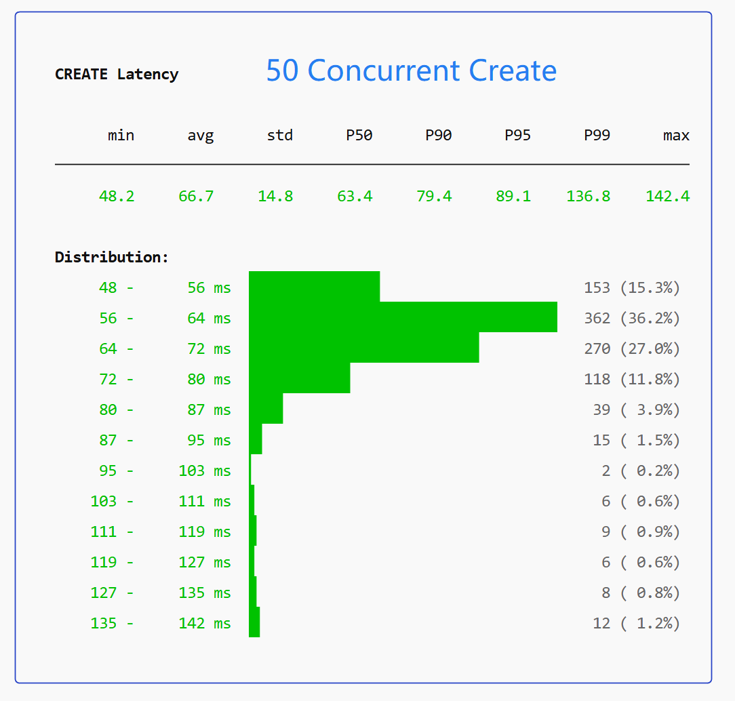Click the '72 - 80 ms' range label

click(x=165, y=379)
